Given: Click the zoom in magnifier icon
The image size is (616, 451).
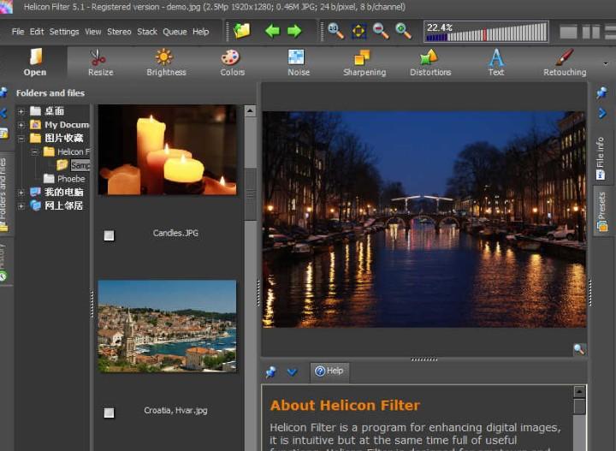Looking at the screenshot, I should click(403, 31).
